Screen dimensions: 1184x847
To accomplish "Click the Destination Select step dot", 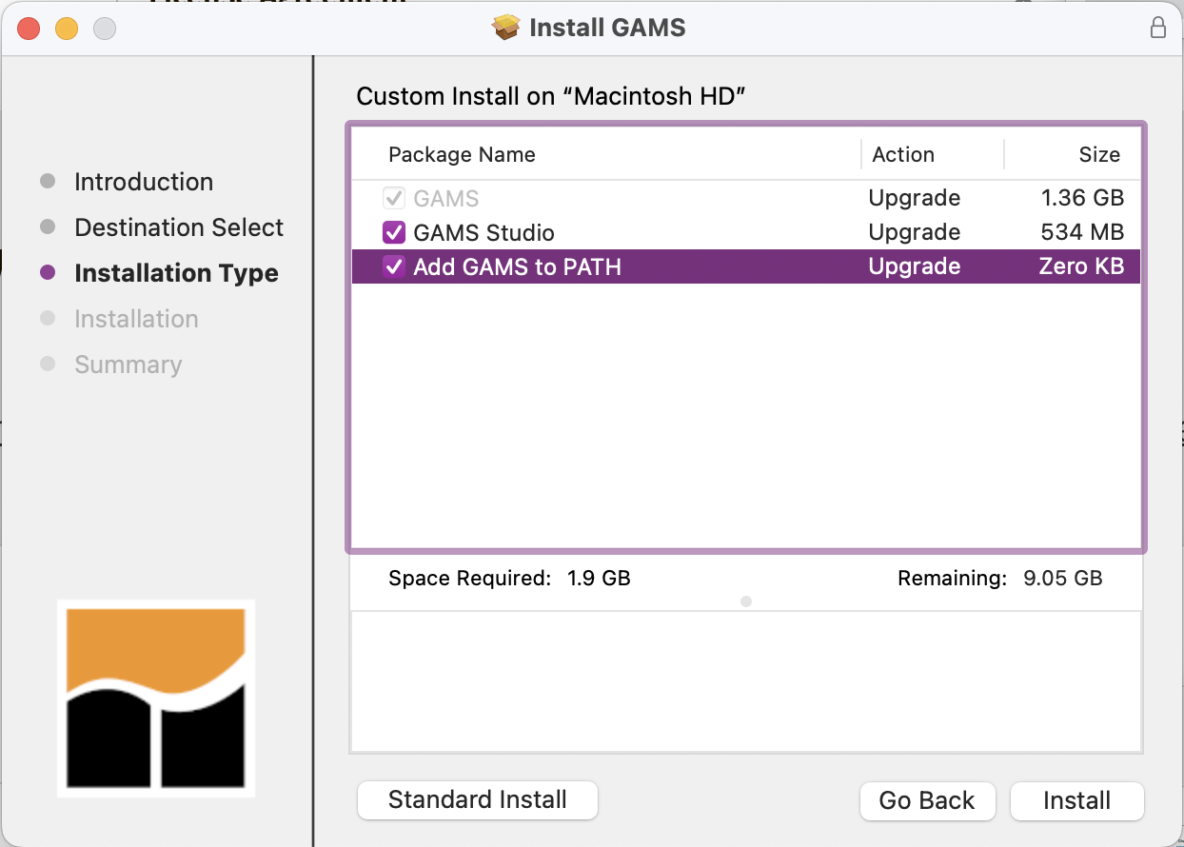I will pos(47,227).
